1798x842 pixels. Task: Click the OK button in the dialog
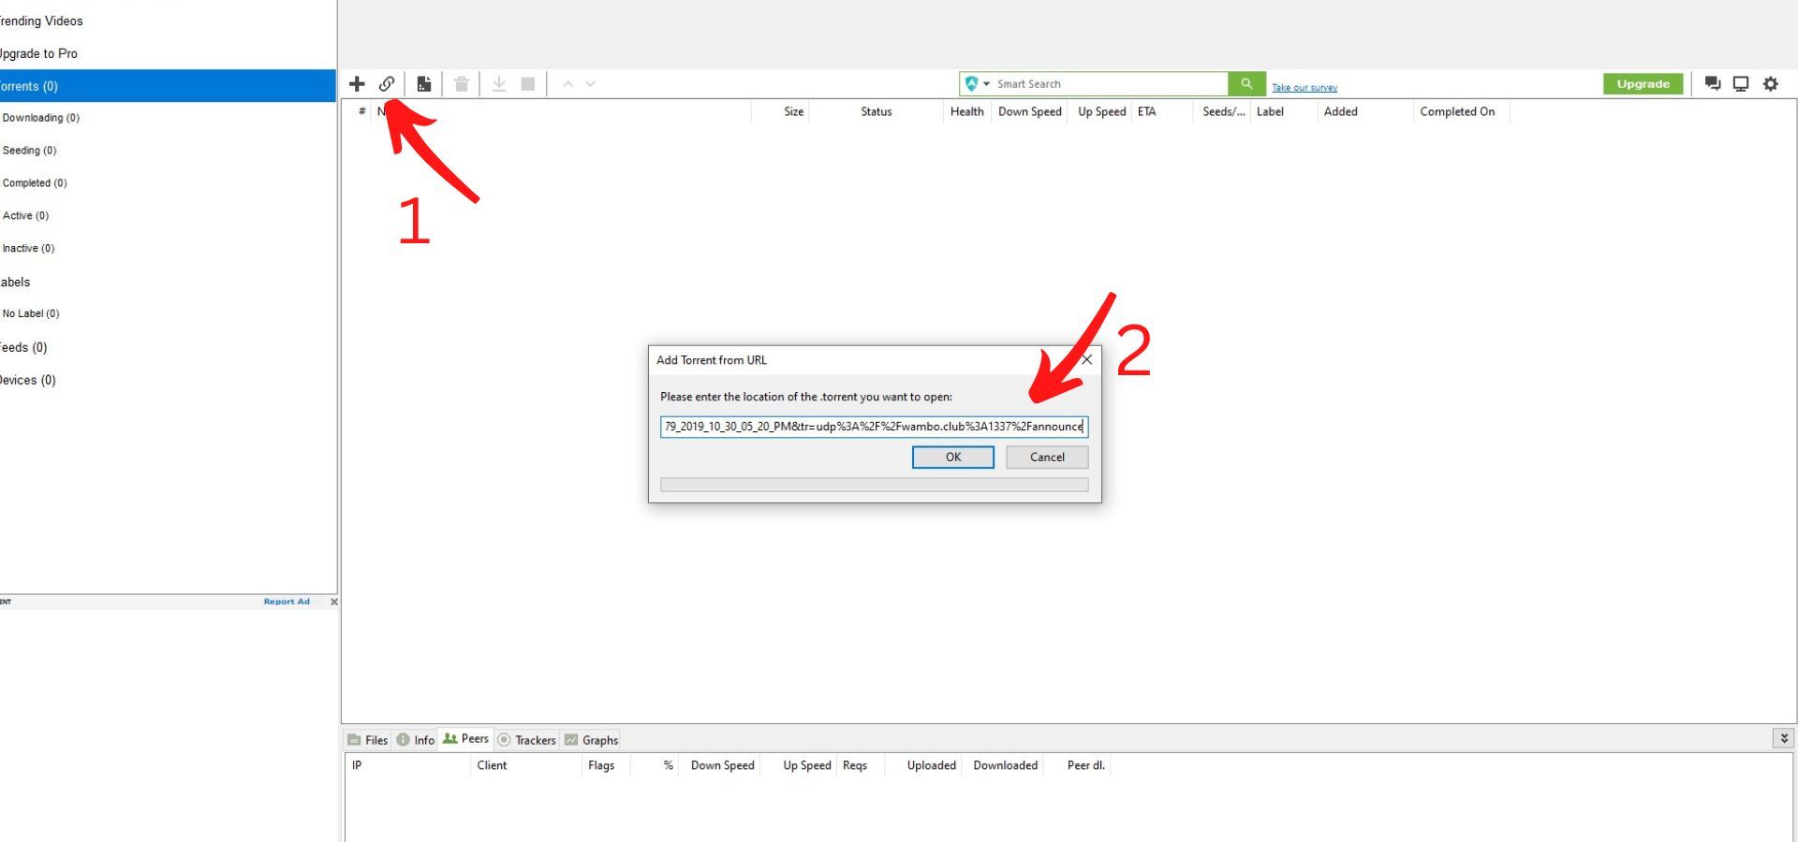[x=952, y=457]
